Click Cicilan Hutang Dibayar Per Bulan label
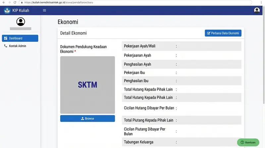The height and width of the screenshot is (148, 265). tap(149, 108)
